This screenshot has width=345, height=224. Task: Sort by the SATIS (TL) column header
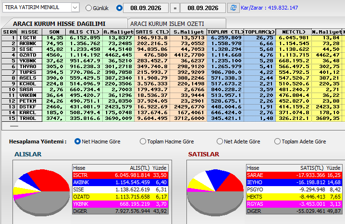[x=152, y=32]
